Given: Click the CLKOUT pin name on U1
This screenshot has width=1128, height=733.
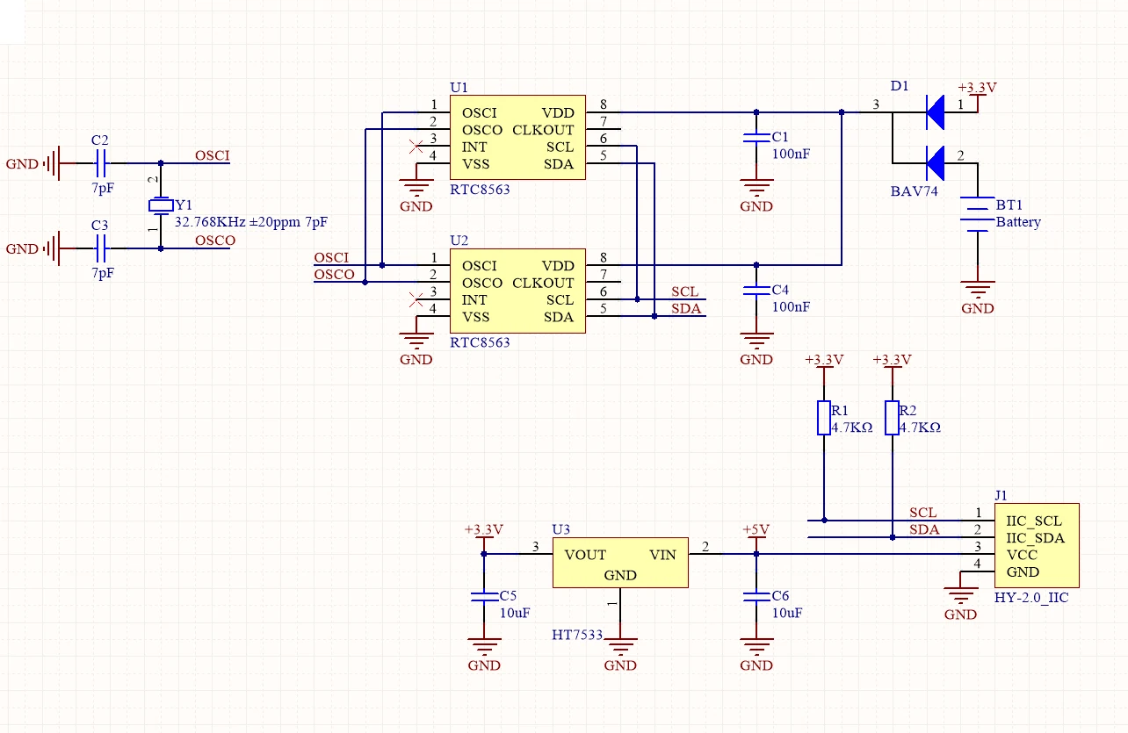Looking at the screenshot, I should point(543,130).
